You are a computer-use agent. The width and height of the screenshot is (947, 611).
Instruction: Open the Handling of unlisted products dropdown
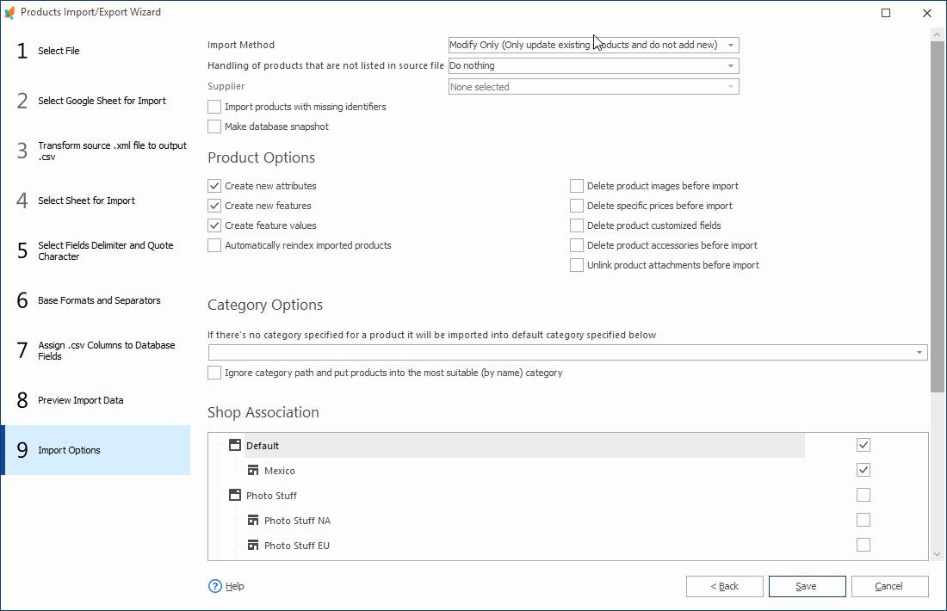[594, 65]
